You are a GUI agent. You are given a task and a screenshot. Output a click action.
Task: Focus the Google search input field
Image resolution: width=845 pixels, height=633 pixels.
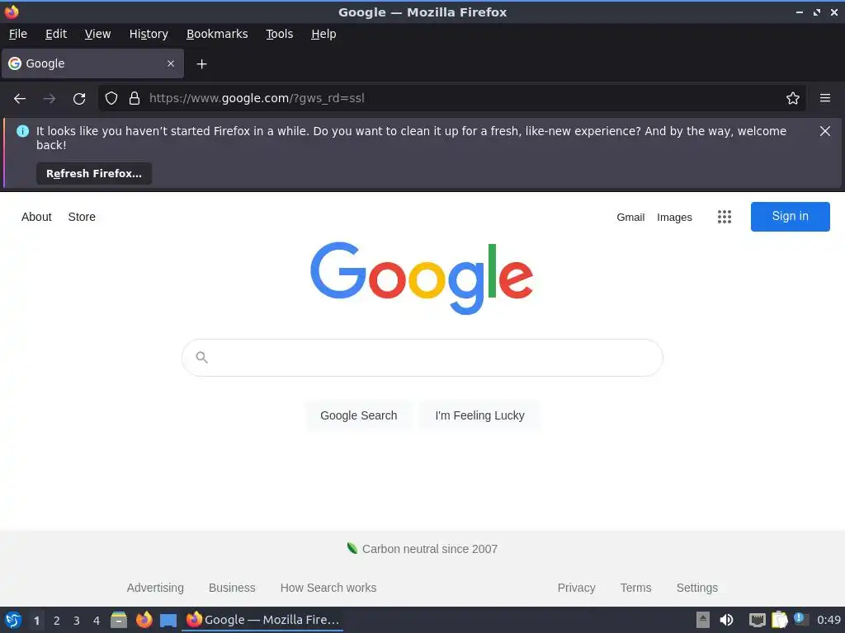click(x=422, y=358)
